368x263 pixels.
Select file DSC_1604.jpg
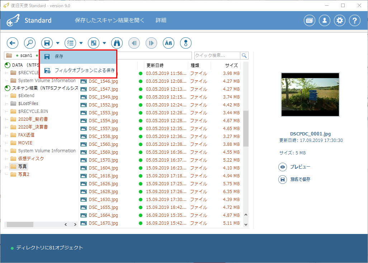pyautogui.click(x=103, y=168)
